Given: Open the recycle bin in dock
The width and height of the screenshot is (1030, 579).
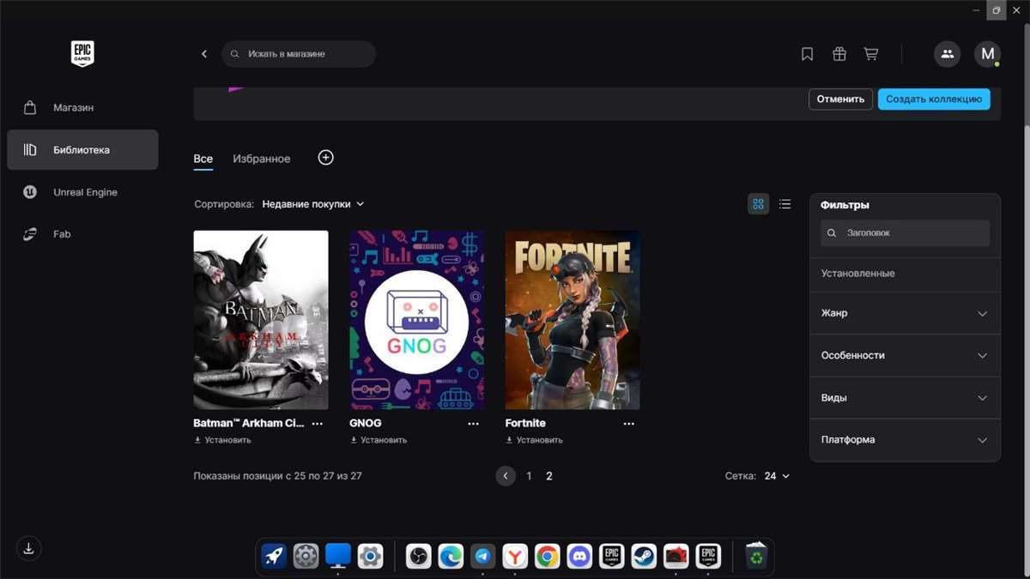Looking at the screenshot, I should point(756,557).
